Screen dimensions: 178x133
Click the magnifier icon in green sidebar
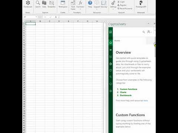click(111, 77)
